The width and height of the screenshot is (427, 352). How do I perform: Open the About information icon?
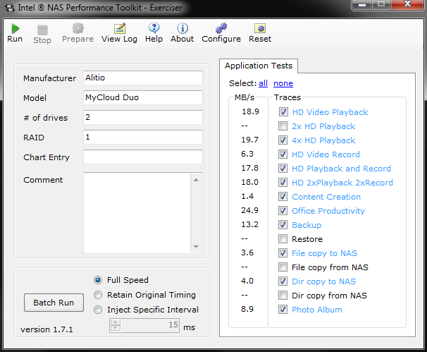(x=182, y=28)
